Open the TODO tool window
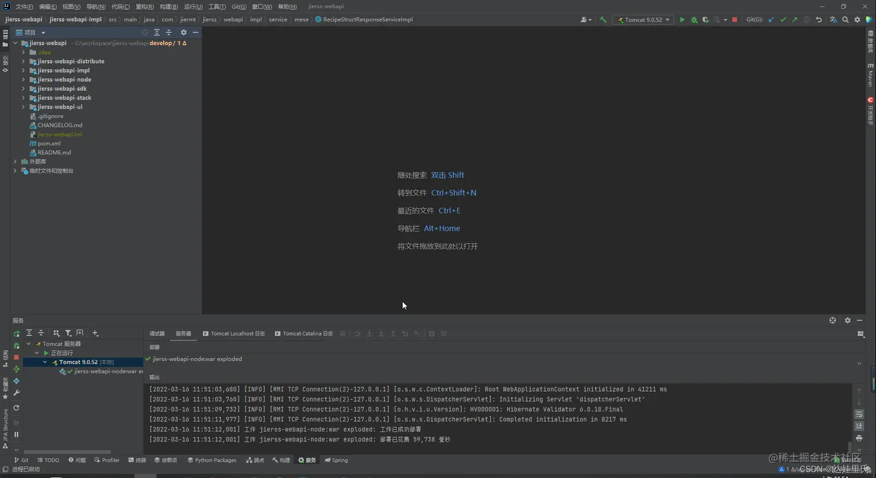This screenshot has height=478, width=876. (48, 461)
